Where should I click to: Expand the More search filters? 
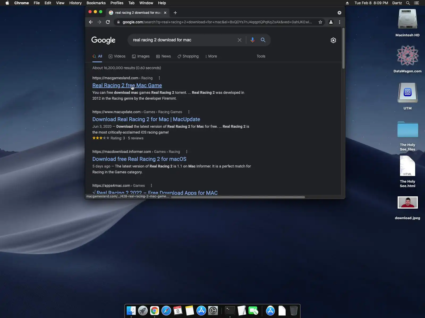pos(211,56)
